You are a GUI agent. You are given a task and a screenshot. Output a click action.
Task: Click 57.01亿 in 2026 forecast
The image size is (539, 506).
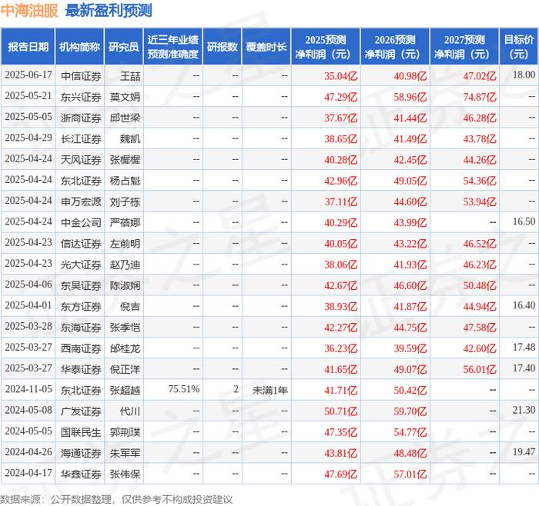pos(410,474)
